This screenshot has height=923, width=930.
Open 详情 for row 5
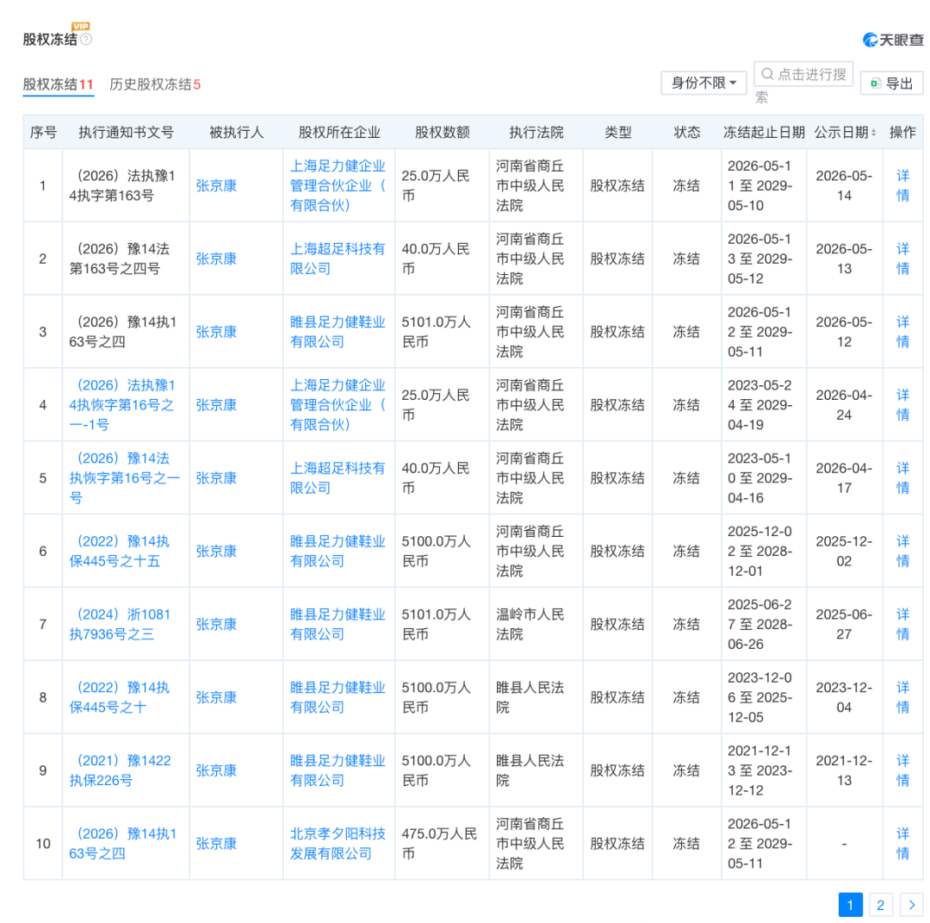pos(902,477)
